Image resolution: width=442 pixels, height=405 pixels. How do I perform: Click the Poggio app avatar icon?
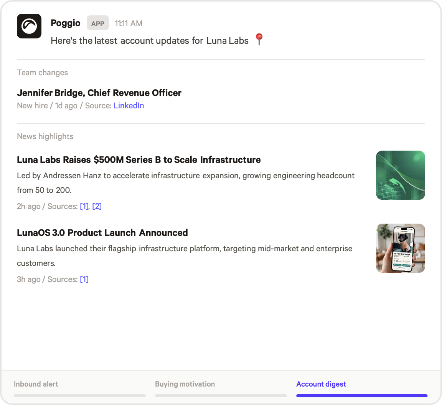click(29, 26)
